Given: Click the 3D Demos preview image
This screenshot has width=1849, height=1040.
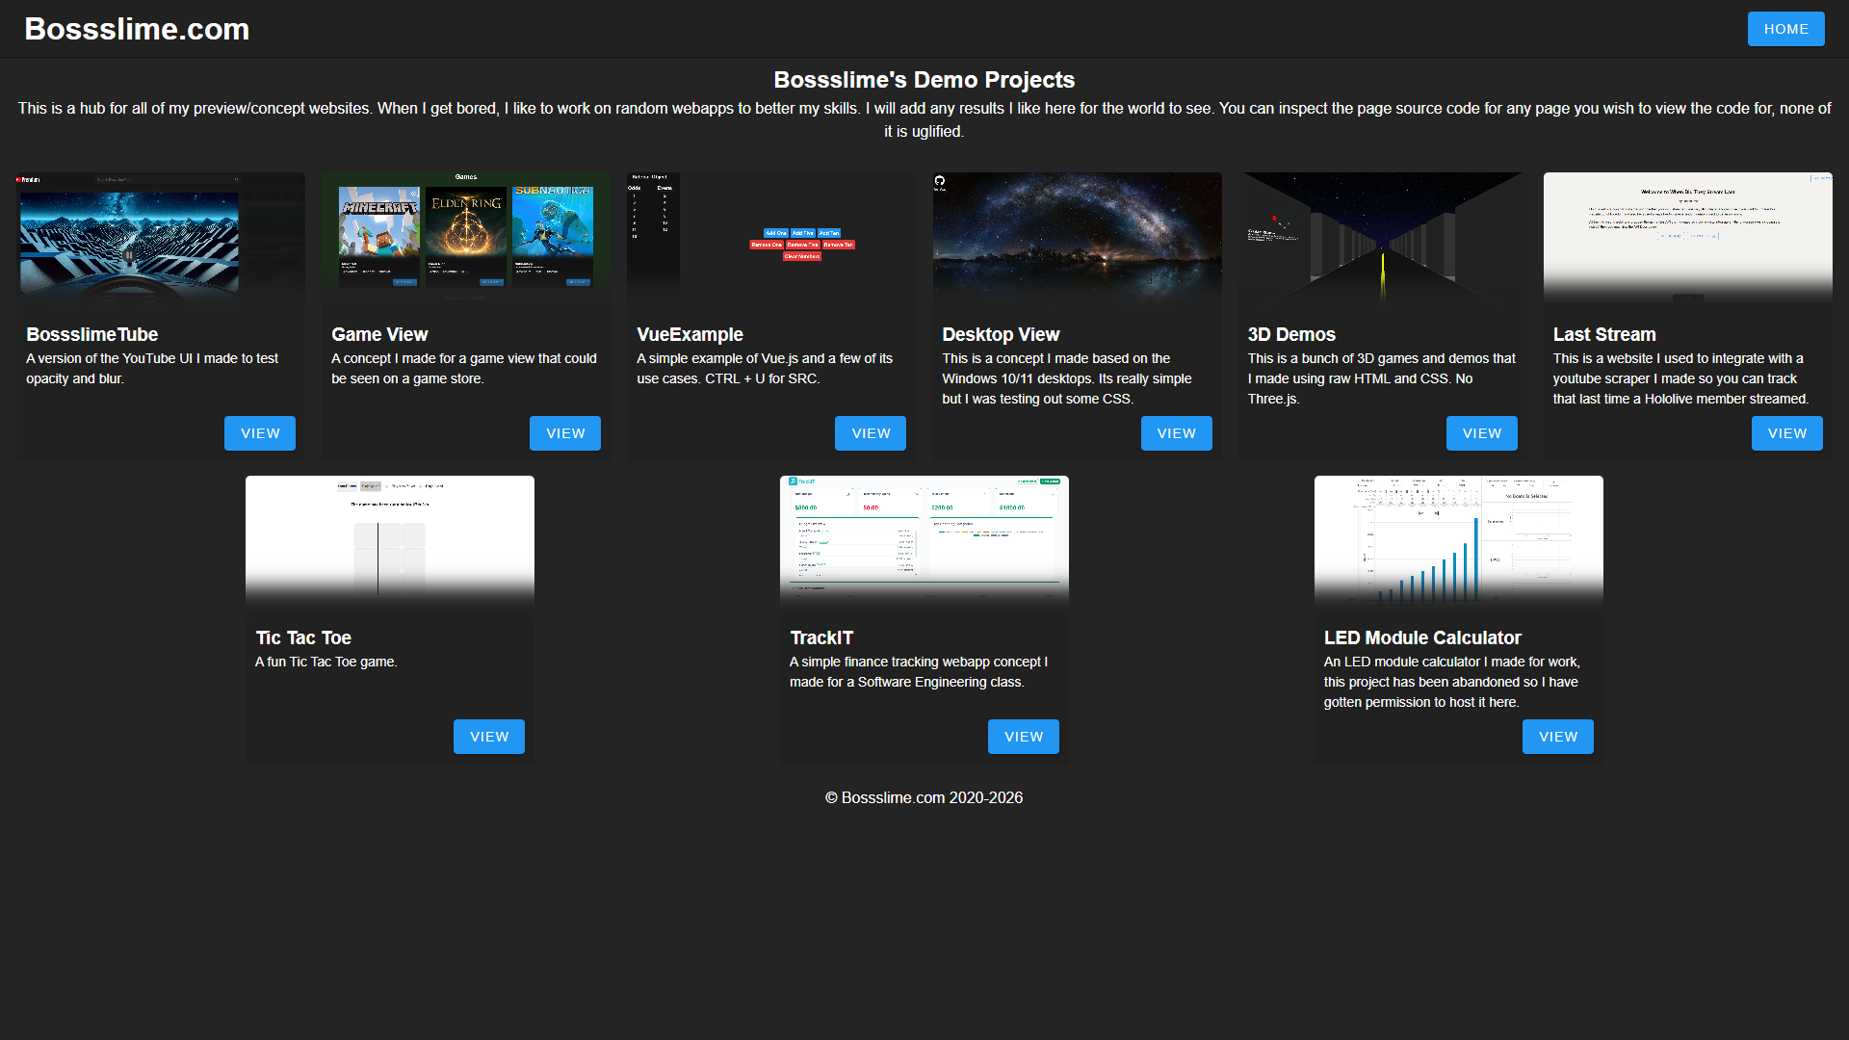Looking at the screenshot, I should pyautogui.click(x=1382, y=236).
